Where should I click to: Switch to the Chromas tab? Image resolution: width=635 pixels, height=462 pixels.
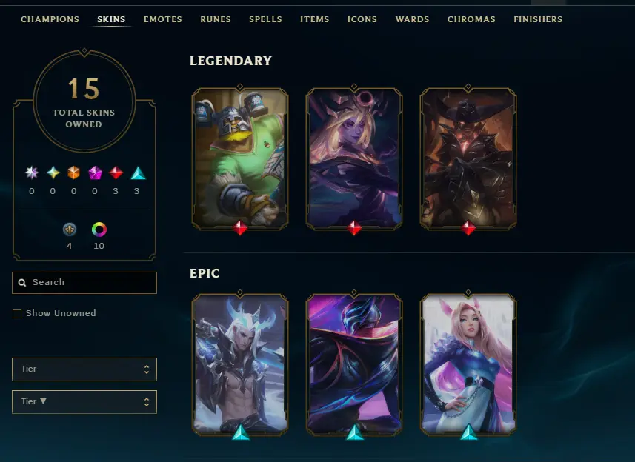coord(471,19)
